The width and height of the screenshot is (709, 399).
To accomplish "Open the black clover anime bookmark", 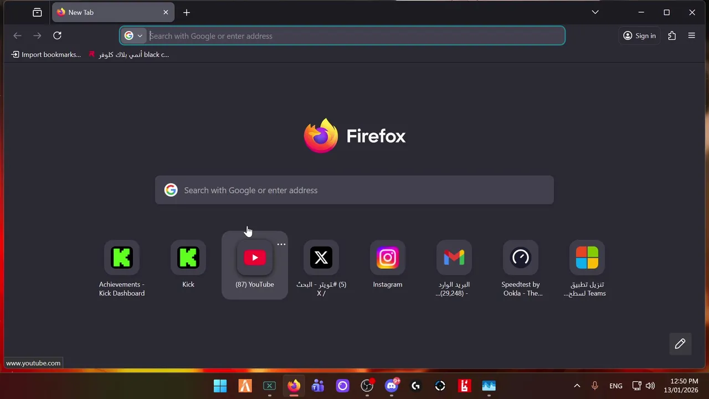I will pos(129,54).
